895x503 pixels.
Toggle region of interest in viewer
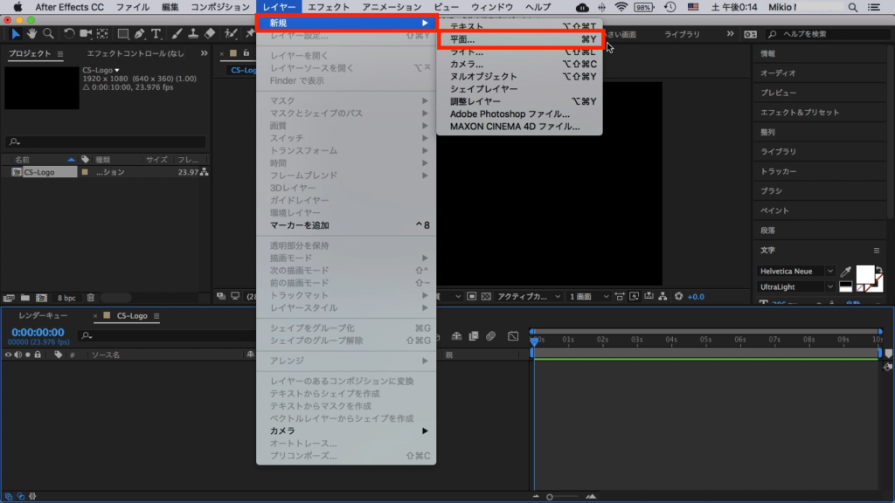tap(471, 297)
